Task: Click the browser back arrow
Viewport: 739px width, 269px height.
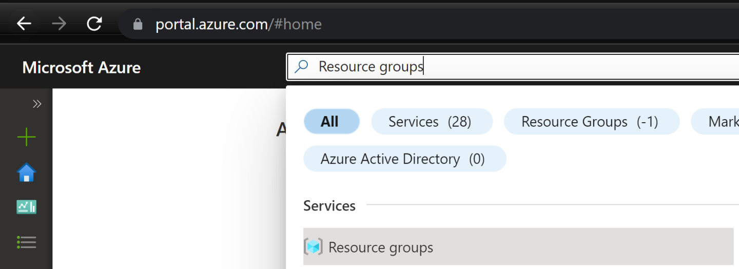Action: point(24,24)
